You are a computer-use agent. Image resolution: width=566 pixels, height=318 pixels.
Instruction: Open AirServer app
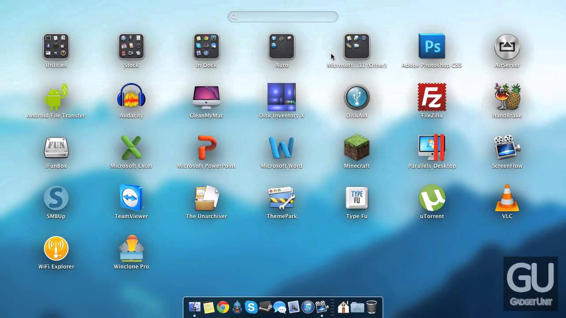pos(507,46)
